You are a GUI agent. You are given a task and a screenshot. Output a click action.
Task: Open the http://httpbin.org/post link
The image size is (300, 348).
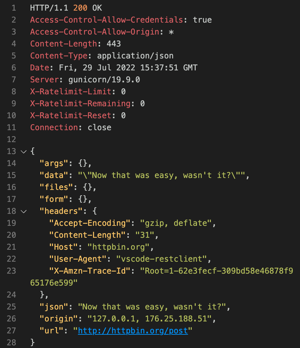point(135,330)
